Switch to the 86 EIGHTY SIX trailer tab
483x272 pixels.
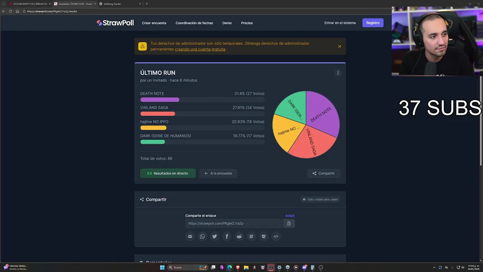[x=29, y=4]
